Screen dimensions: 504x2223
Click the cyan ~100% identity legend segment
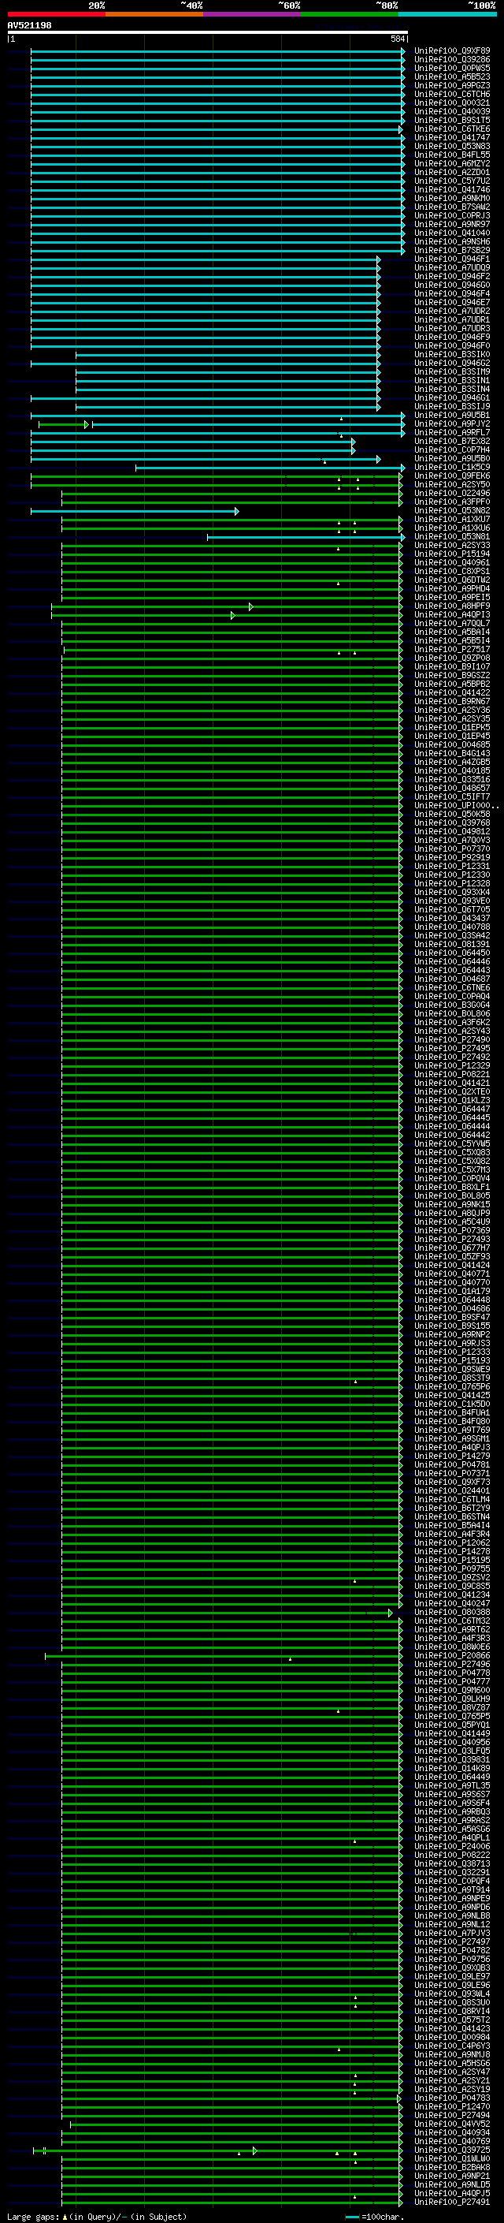pos(447,14)
